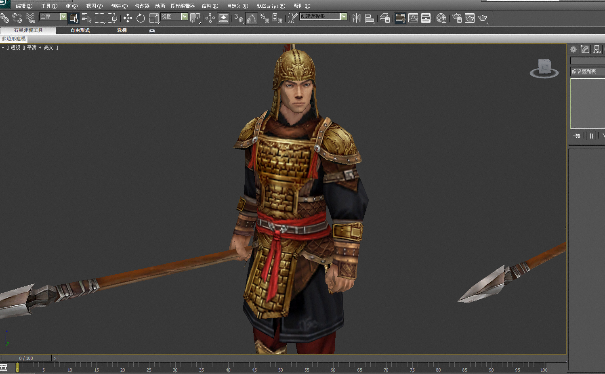Click the 多边形建模 panel label
Viewport: 605px width, 374px height.
click(x=14, y=39)
